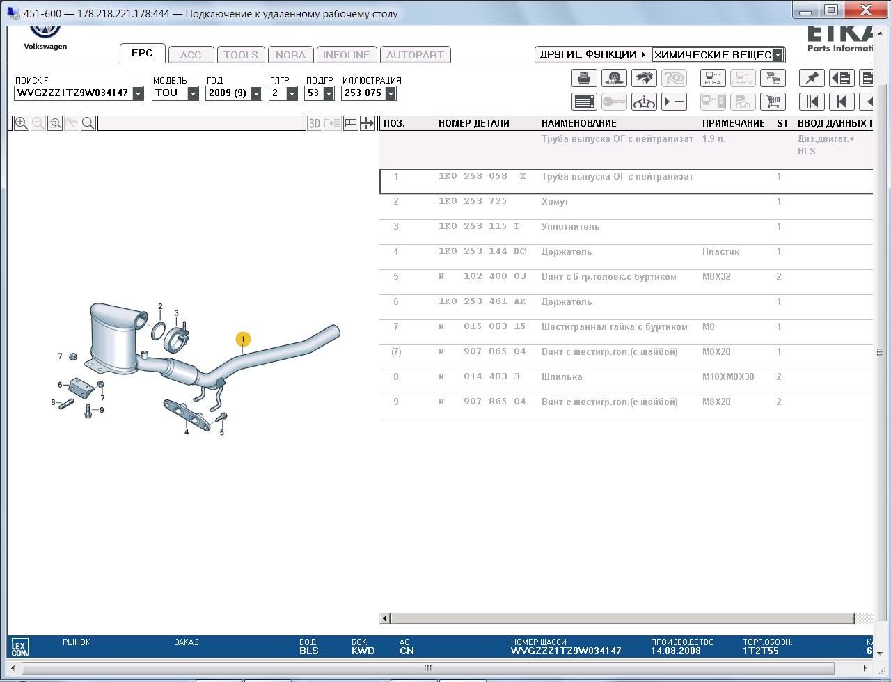Viewport: 891px width, 682px height.
Task: Click the page-back document icon
Action: click(x=842, y=78)
